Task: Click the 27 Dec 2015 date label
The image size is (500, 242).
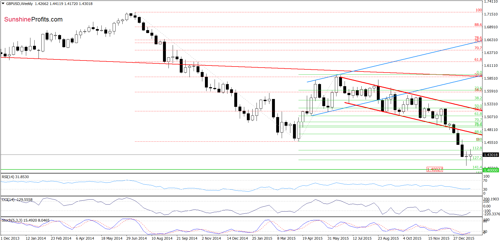Action: 464,238
